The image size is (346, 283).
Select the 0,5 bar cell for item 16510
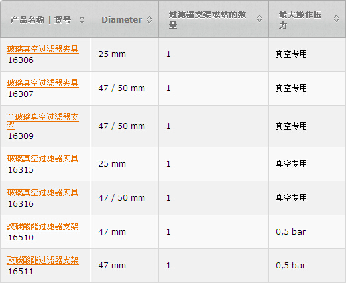pos(307,232)
